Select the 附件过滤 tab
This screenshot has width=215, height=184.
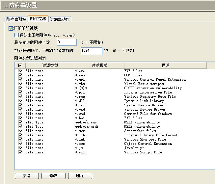click(x=38, y=19)
